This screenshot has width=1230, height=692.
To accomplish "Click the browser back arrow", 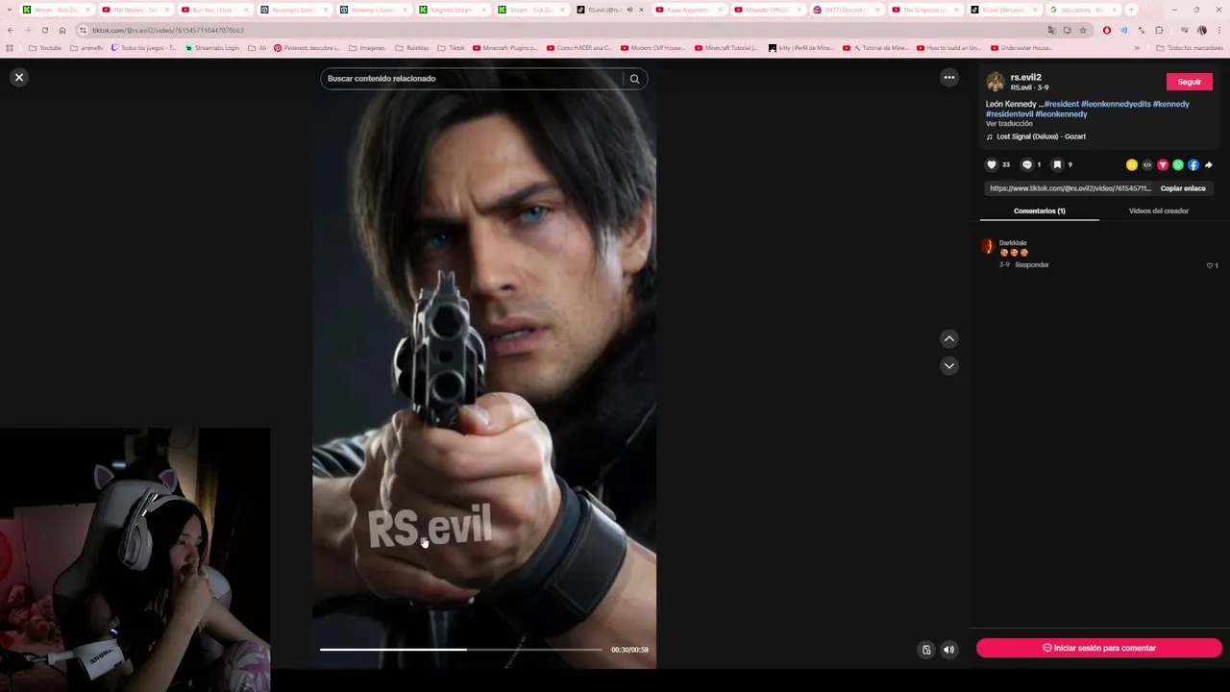I will pos(10,30).
